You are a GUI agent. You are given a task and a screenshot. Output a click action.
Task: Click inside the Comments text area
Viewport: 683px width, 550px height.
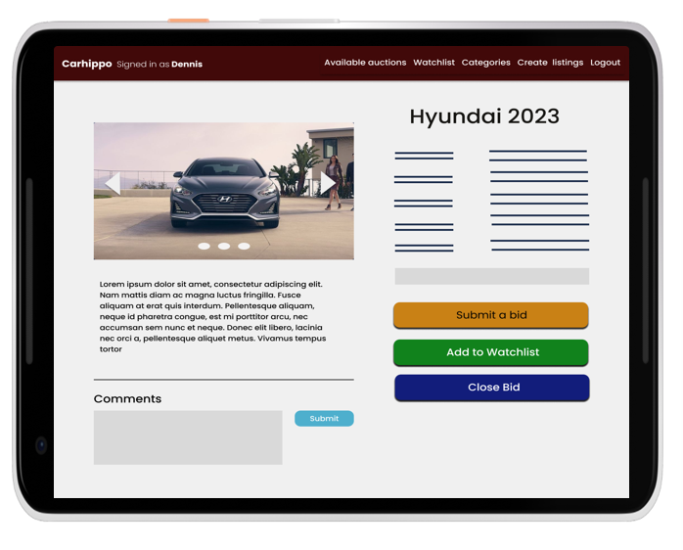[x=188, y=437]
